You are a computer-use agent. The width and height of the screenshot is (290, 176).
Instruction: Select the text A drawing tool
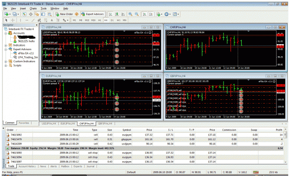(x=52, y=20)
